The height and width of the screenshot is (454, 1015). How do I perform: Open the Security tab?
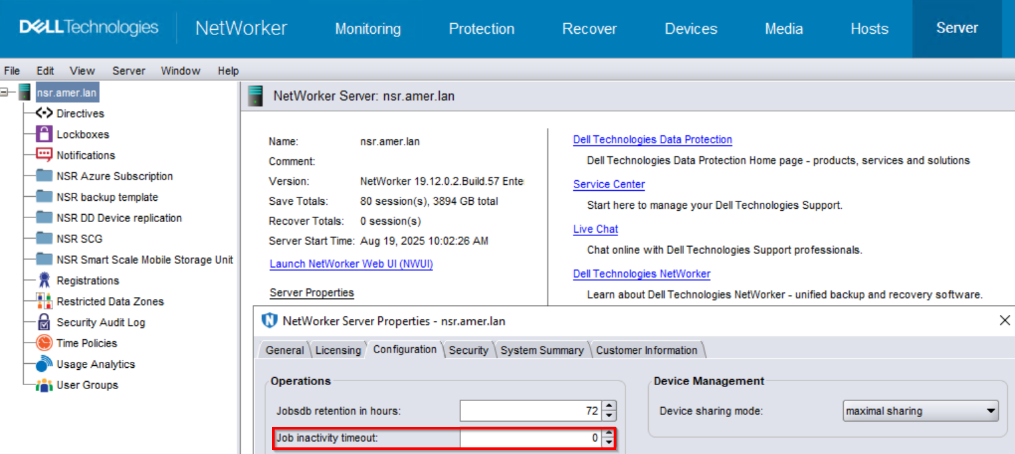[468, 350]
